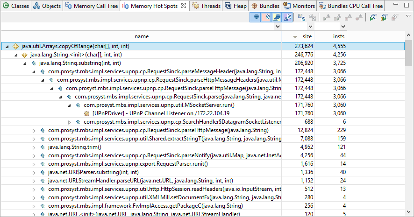
Task: Expand the SearchHandler$DatagramSocketListener node
Action: [70, 122]
